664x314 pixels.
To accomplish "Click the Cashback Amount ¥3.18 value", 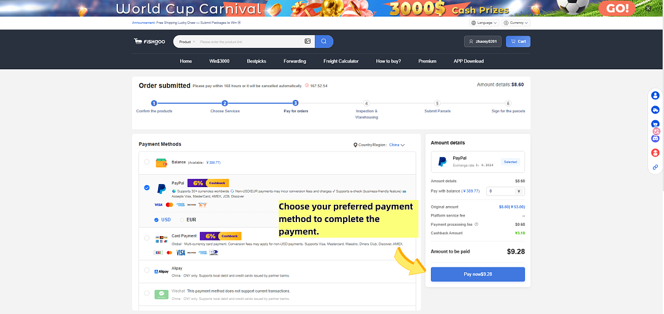I will [x=520, y=233].
